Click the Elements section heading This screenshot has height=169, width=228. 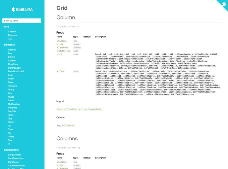(9, 45)
